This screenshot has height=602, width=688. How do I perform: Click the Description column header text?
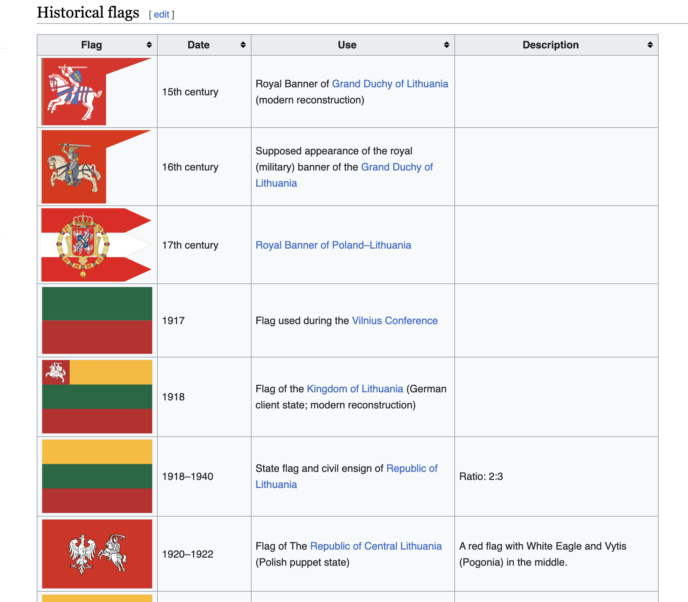550,45
